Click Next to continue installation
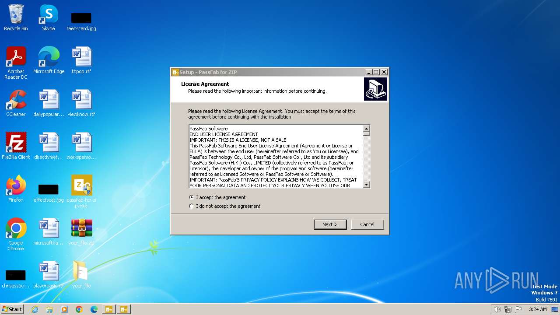The width and height of the screenshot is (560, 315). (330, 224)
